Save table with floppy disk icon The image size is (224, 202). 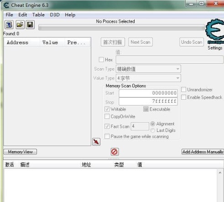(x=30, y=25)
